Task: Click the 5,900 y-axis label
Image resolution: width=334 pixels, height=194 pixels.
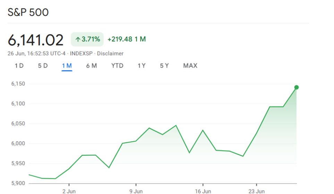Action: 18,183
